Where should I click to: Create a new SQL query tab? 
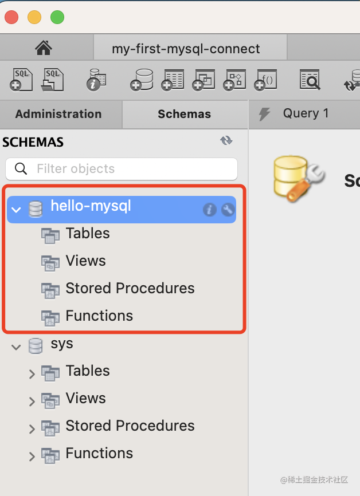(21, 80)
